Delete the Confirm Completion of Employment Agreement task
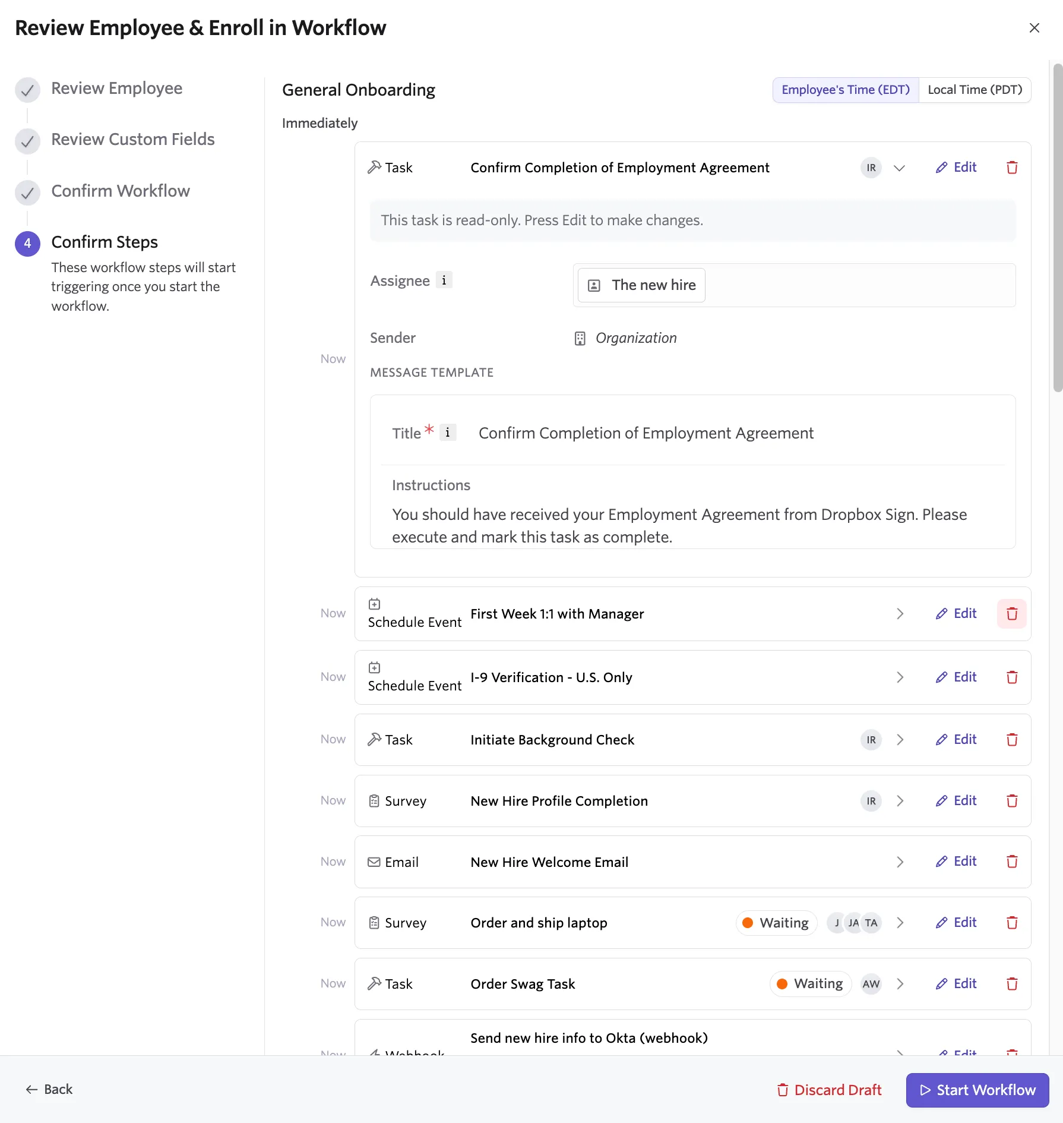Screen dimensions: 1063x1123 [1012, 168]
